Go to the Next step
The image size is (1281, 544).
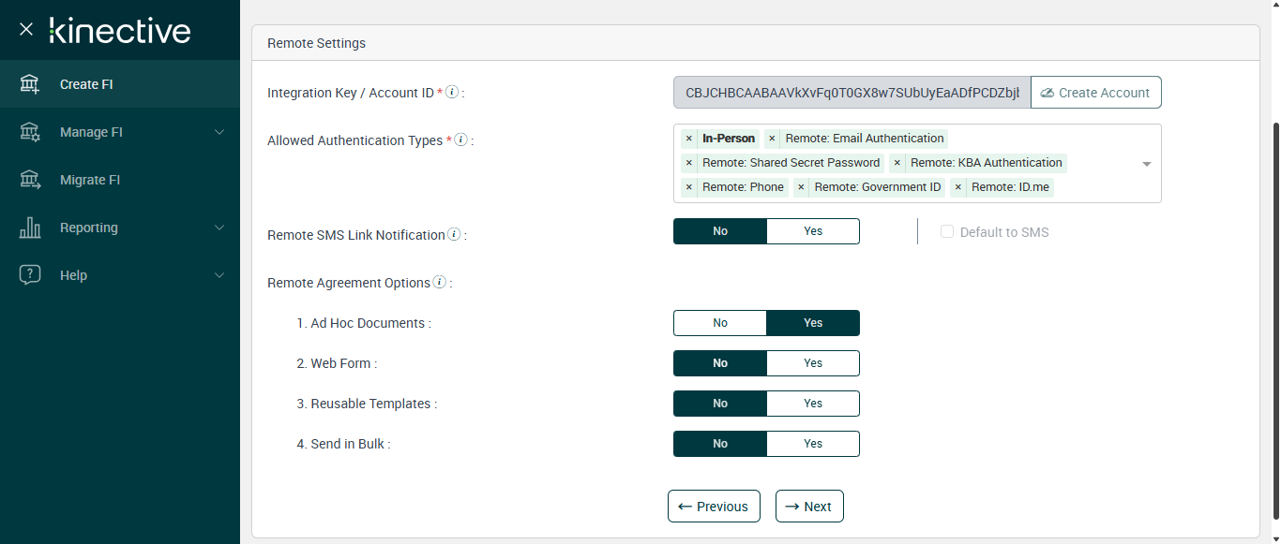pyautogui.click(x=809, y=507)
